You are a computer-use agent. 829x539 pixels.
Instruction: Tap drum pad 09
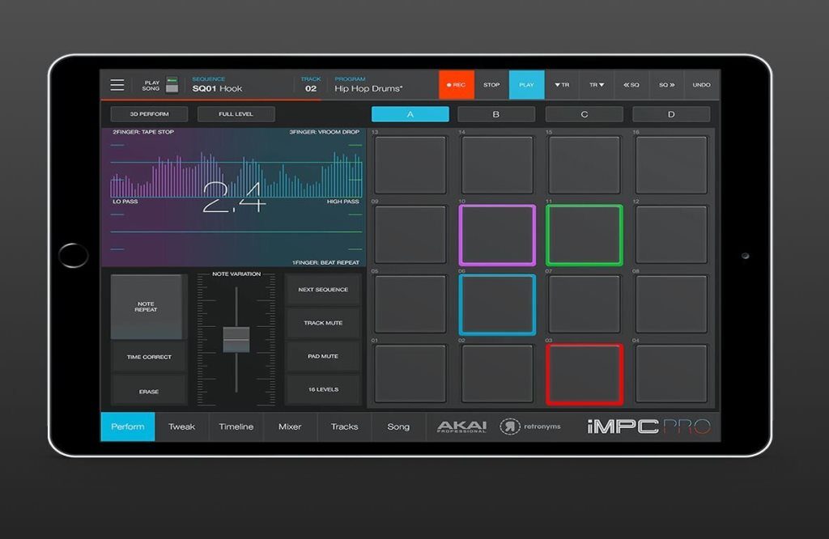click(x=410, y=236)
